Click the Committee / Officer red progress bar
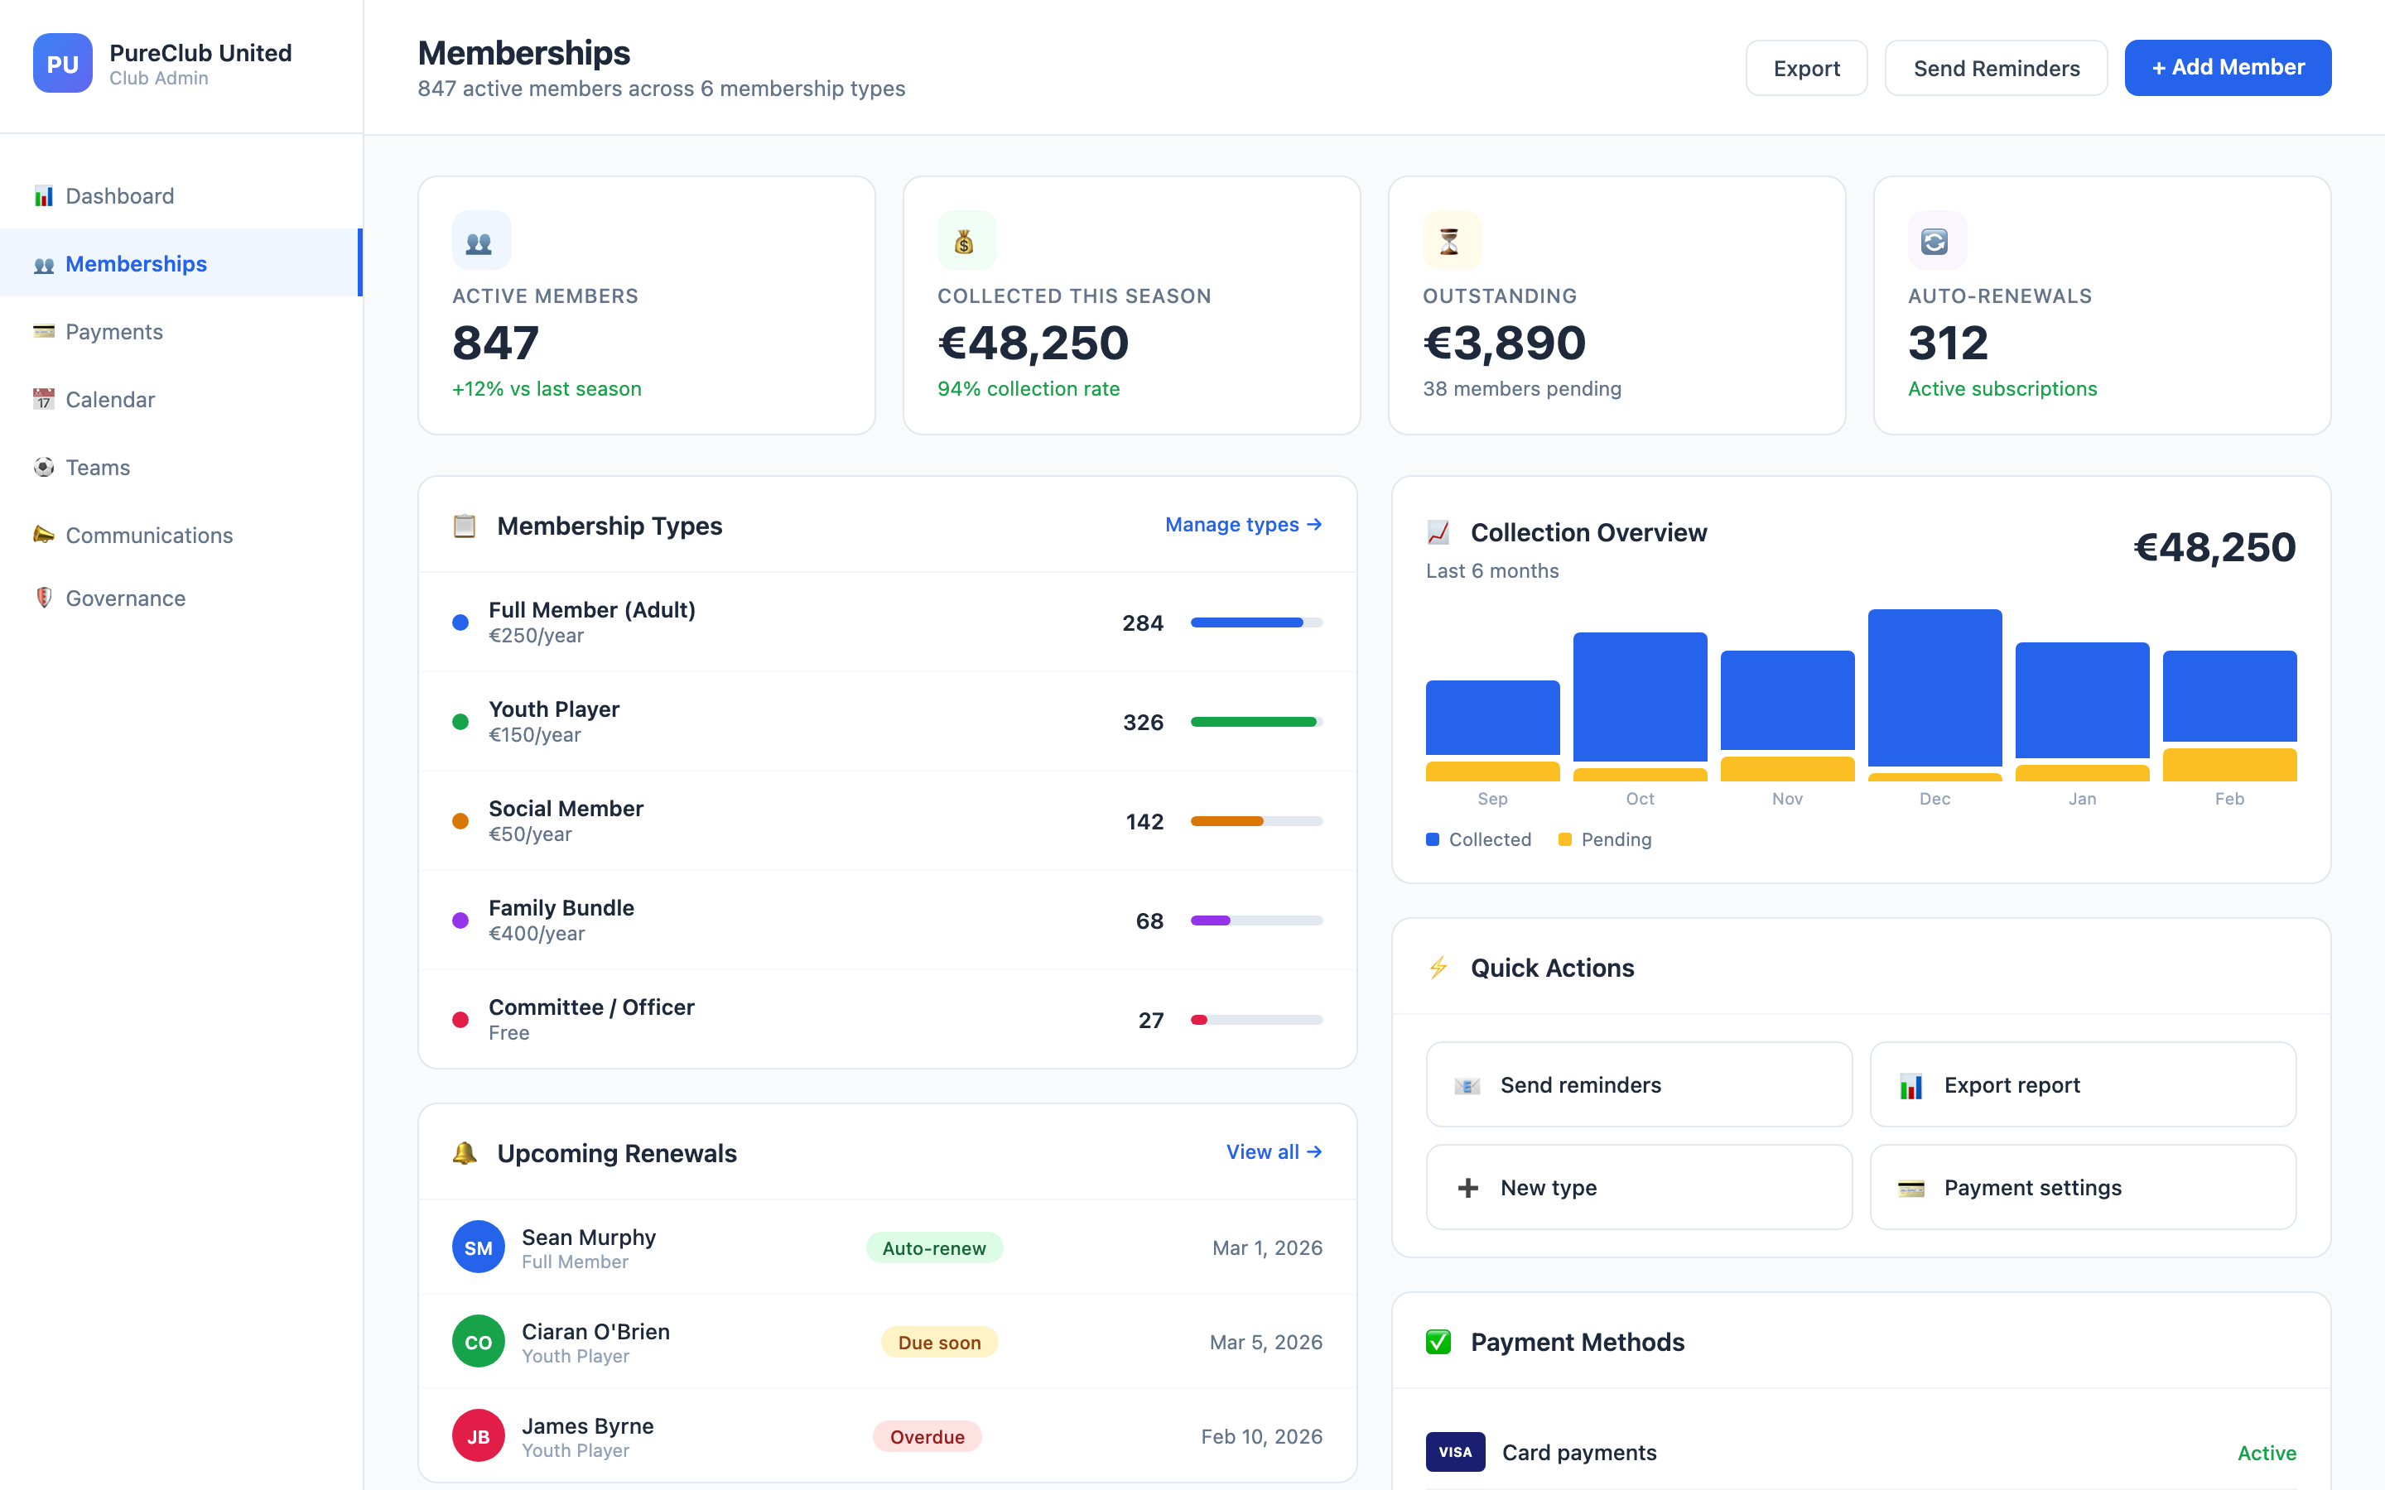The height and width of the screenshot is (1490, 2385). [1256, 1020]
